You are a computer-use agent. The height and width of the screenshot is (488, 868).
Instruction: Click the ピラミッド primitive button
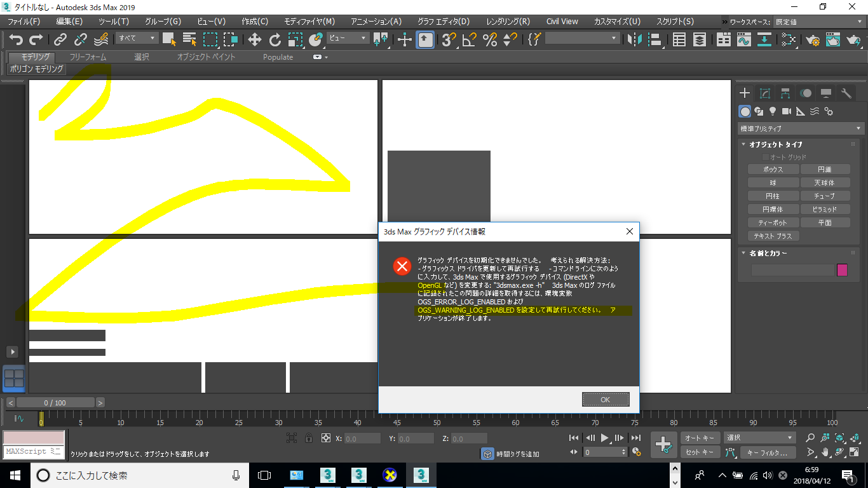pos(825,210)
